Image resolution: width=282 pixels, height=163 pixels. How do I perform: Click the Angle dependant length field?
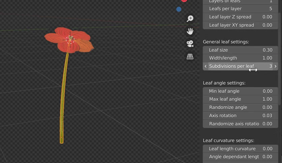click(x=241, y=157)
